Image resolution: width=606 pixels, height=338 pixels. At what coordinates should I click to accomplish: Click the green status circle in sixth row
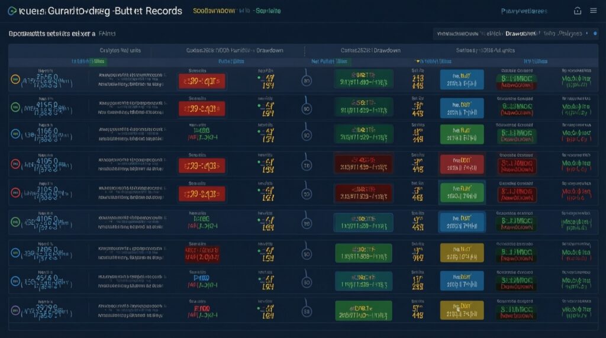[x=15, y=222]
